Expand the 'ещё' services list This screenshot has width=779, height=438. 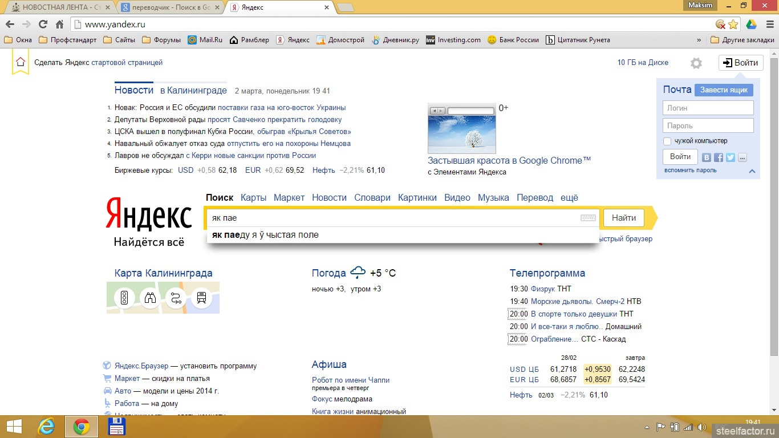(x=569, y=197)
